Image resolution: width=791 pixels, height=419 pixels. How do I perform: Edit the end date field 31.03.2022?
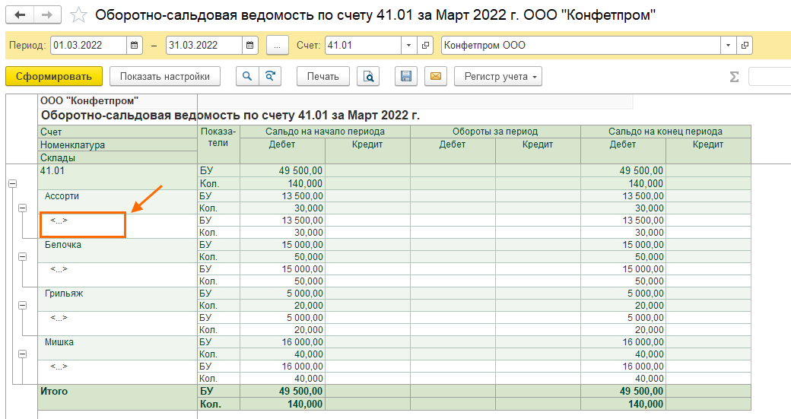tap(204, 46)
